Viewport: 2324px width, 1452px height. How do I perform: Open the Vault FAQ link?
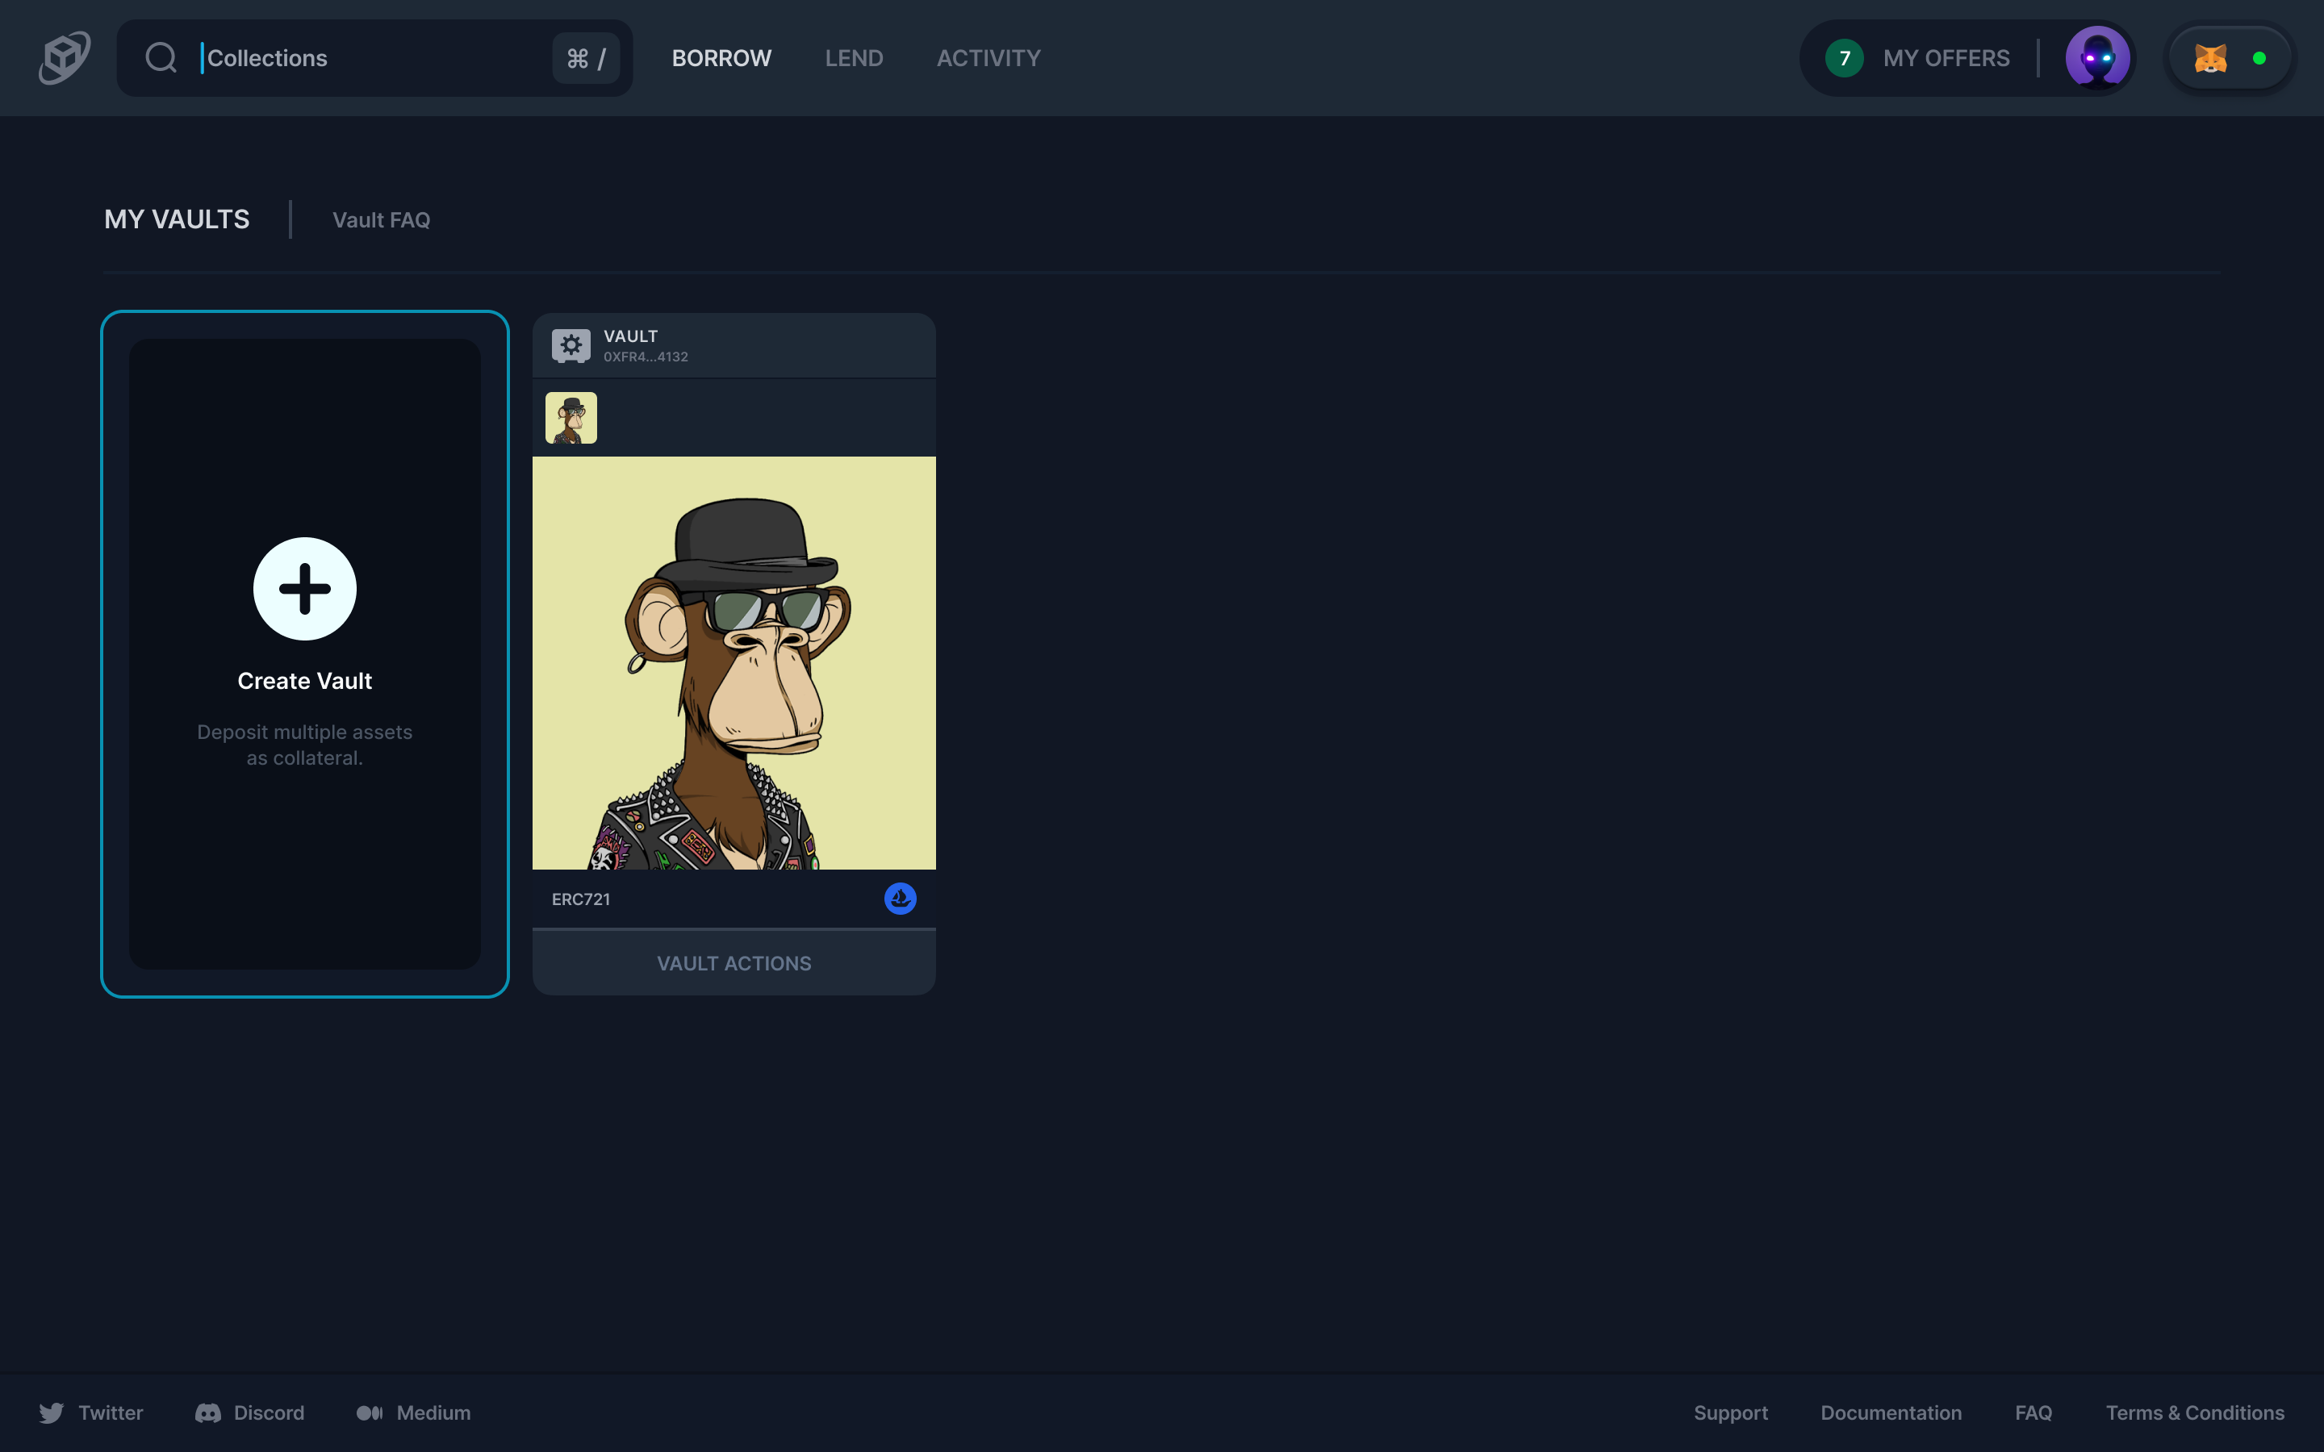tap(381, 220)
